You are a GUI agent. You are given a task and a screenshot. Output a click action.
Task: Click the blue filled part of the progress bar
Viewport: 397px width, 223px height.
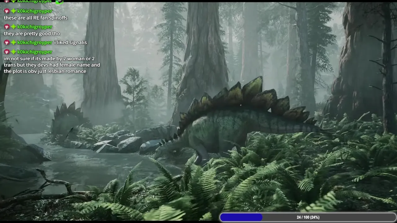pos(241,217)
